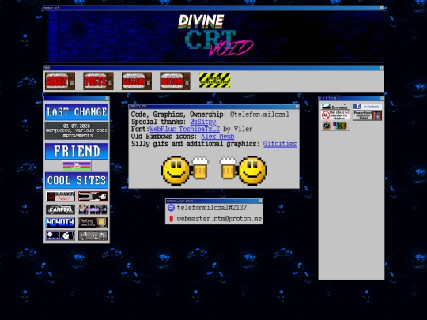Screen dimensions: 427x320
Task: Click the PowerPoint Animation Player badge
Action: [368, 115]
